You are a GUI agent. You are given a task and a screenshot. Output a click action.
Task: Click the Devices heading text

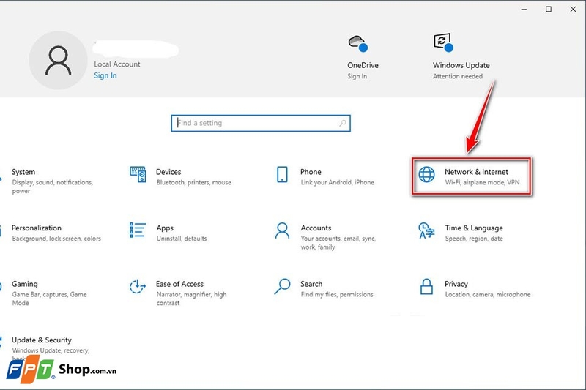[x=168, y=172]
